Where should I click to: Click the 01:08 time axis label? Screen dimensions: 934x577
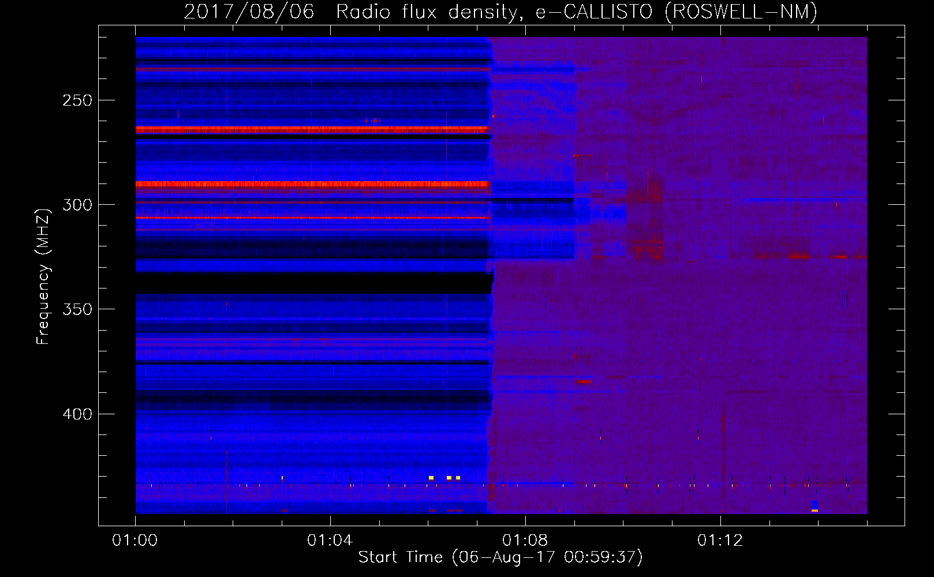[525, 541]
